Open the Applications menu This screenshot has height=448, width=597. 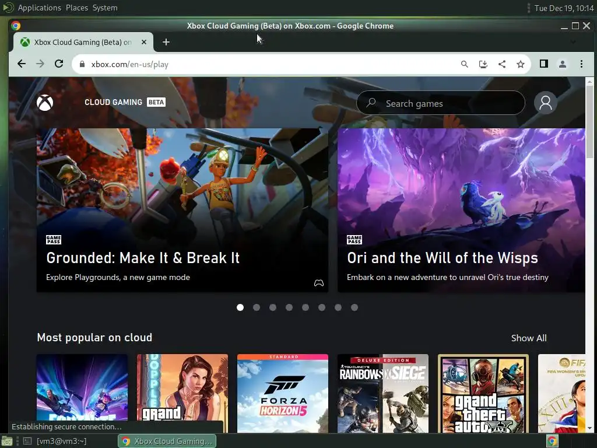[39, 8]
